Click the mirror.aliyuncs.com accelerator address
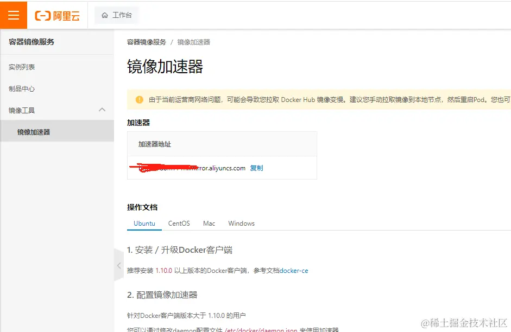The height and width of the screenshot is (332, 511). point(192,168)
